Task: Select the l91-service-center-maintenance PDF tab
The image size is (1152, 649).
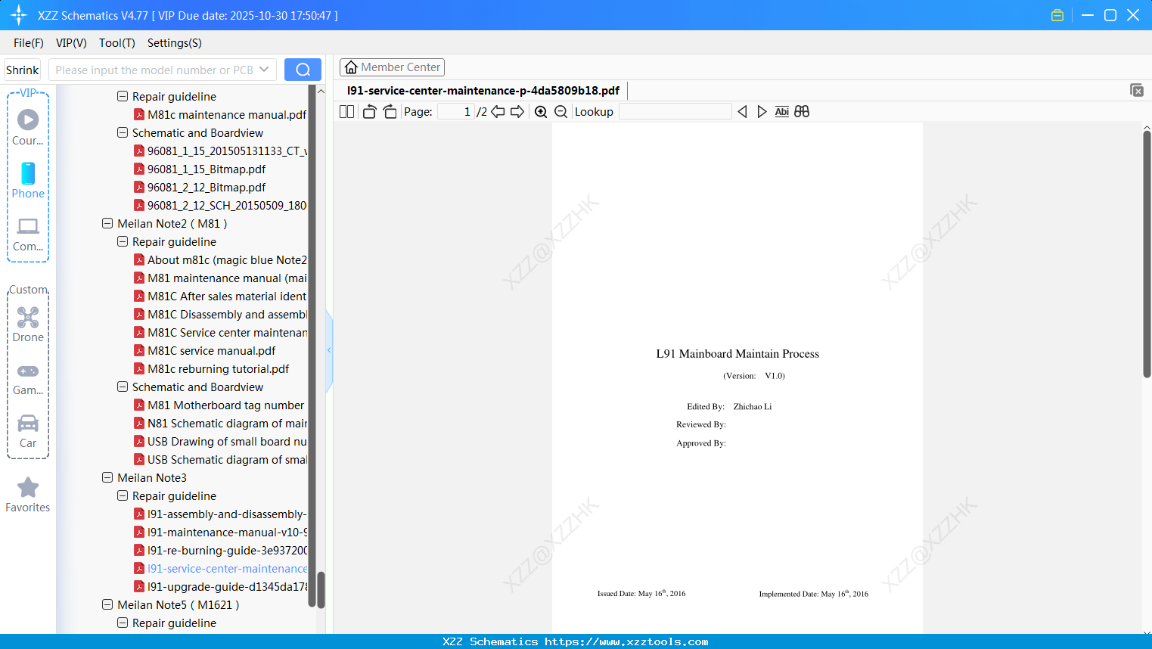Action: click(x=483, y=91)
